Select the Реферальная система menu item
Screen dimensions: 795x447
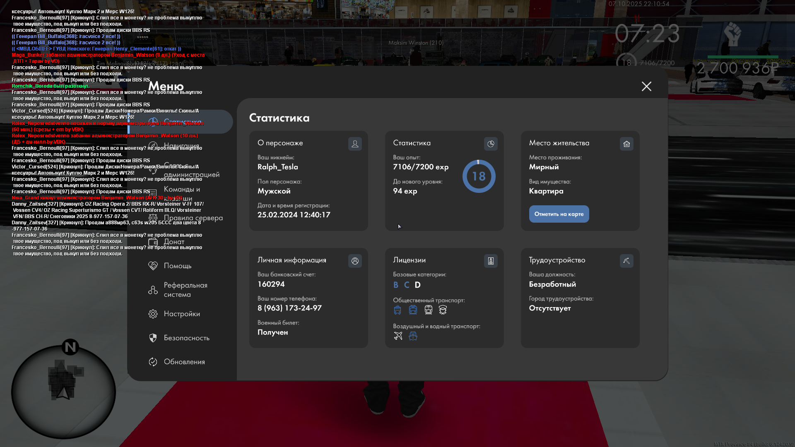pos(185,290)
